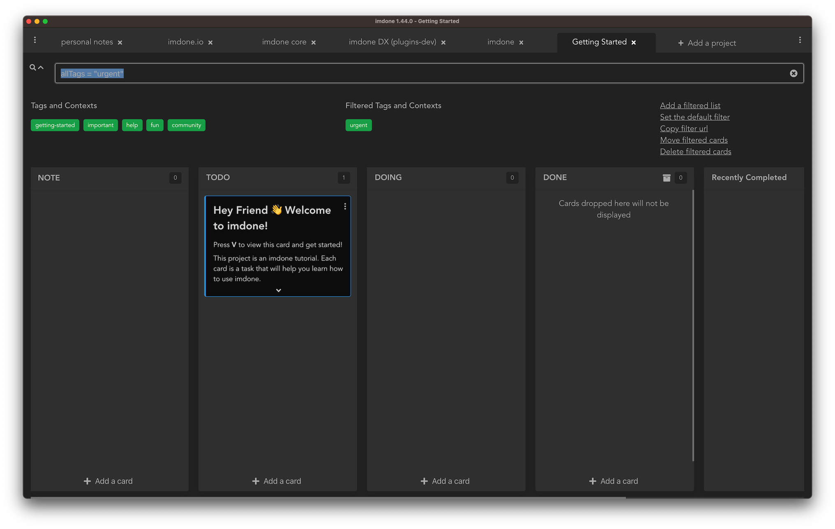835x529 pixels.
Task: Click the Copy filter url link
Action: tap(684, 129)
